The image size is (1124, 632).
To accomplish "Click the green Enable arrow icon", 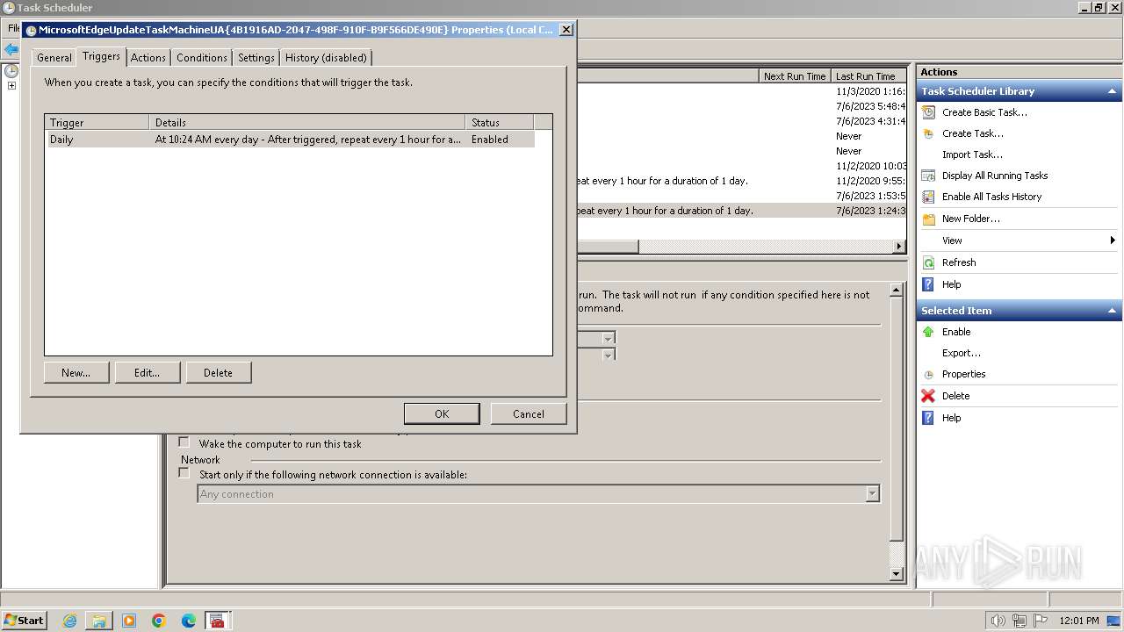I will 928,332.
